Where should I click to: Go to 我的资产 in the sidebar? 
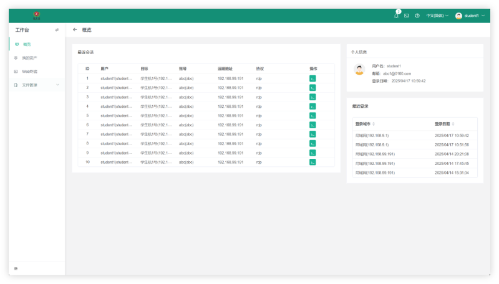click(30, 58)
